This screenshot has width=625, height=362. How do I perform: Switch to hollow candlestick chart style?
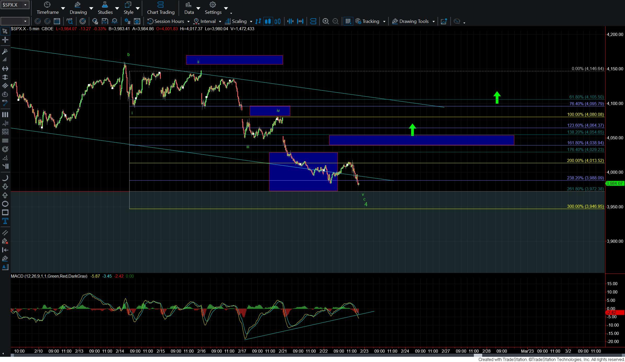[x=278, y=21]
